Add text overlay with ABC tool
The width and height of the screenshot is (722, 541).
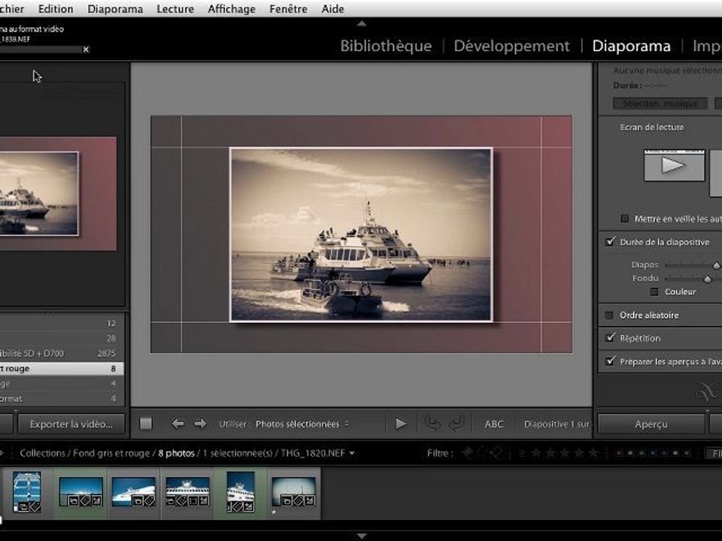(x=494, y=424)
